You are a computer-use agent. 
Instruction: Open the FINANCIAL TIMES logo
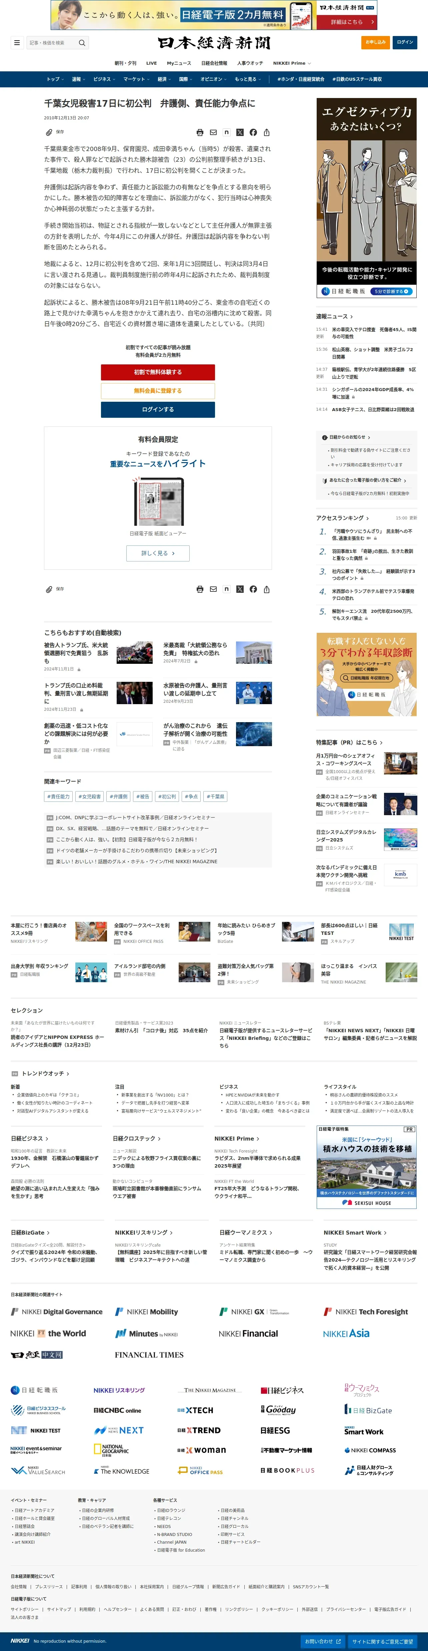click(x=149, y=1354)
